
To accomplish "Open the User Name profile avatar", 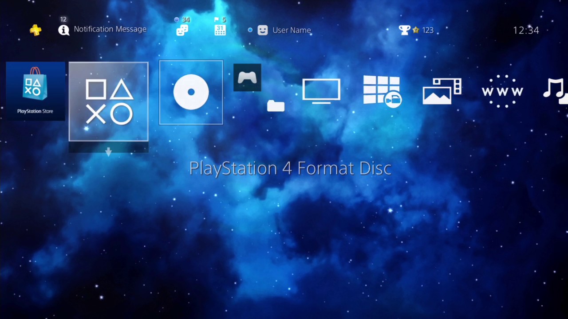I will (x=263, y=30).
